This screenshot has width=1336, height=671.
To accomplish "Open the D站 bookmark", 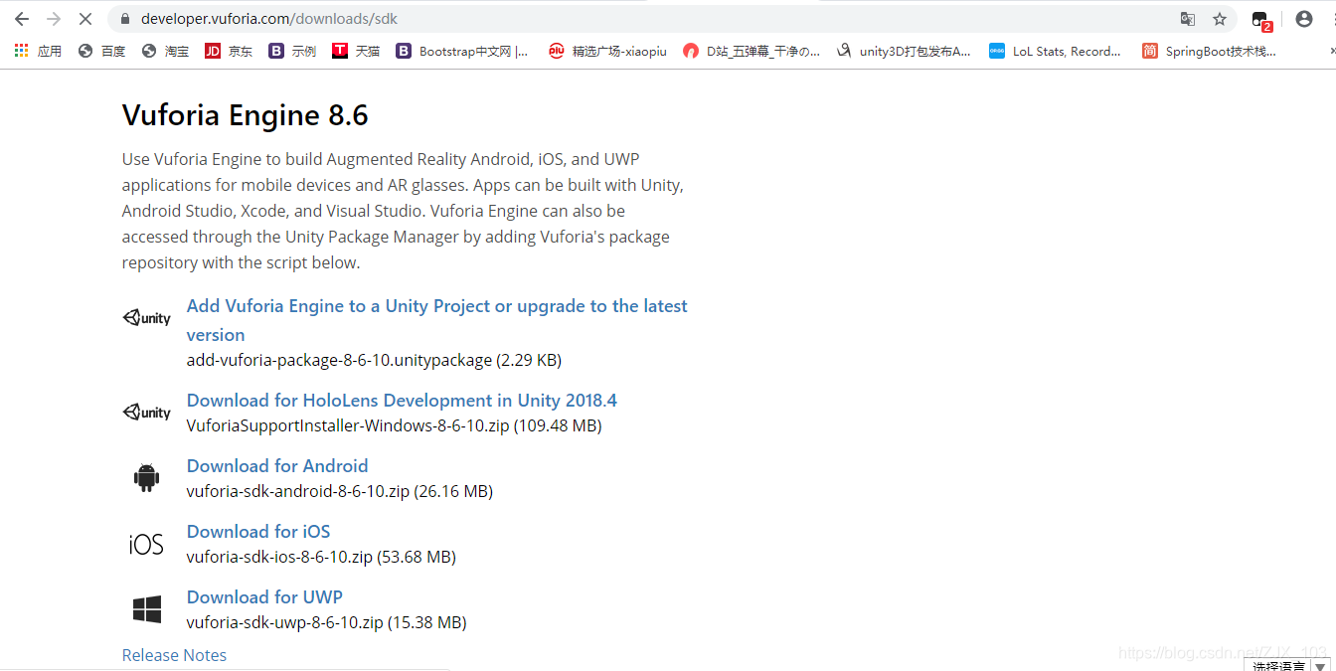I will (751, 51).
